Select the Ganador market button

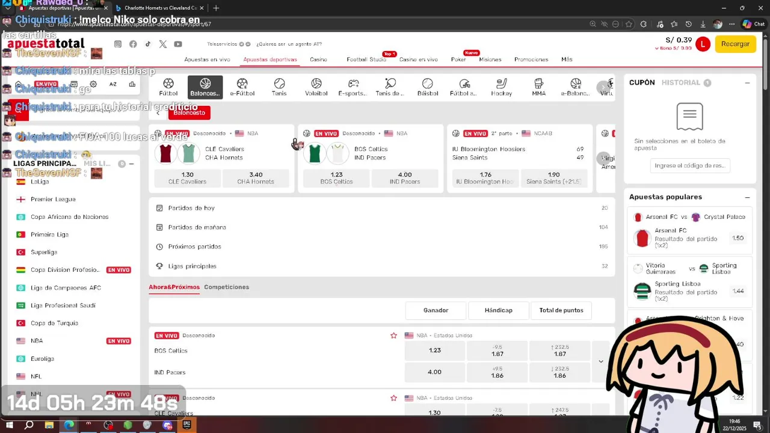click(436, 310)
